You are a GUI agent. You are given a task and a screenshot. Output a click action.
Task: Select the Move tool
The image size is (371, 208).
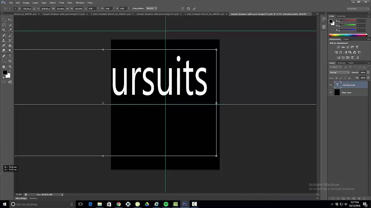pos(10,20)
